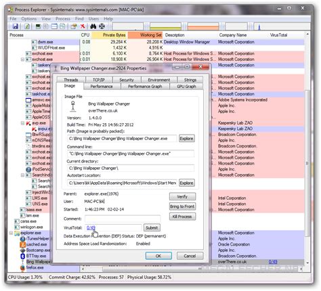This screenshot has height=291, width=321.
Task: Collapse the explorer.exe tree node
Action: 11,233
